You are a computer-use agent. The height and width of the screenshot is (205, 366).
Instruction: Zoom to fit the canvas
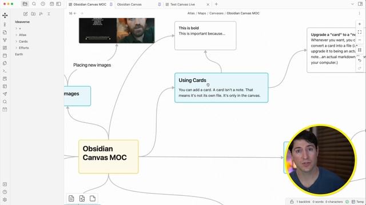click(360, 32)
